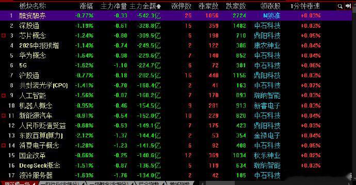Open leading stock 康农种业 in 2026中报预增 row
This screenshot has height=185, width=356.
267,45
